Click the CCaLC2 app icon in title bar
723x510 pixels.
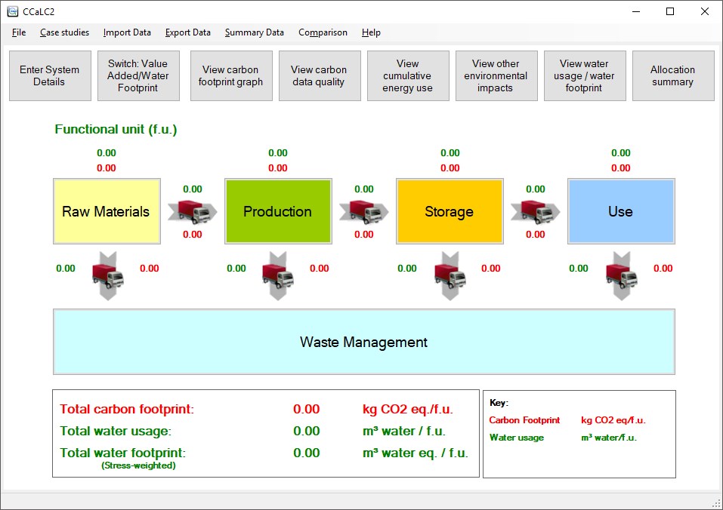(x=12, y=11)
